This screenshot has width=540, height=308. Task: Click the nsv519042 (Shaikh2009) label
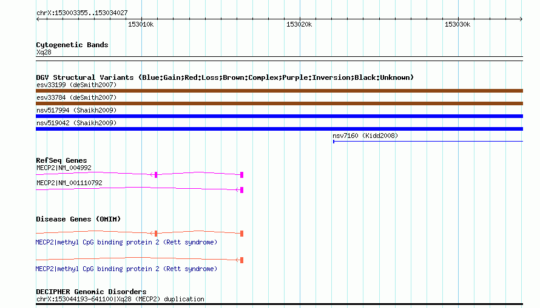click(76, 123)
